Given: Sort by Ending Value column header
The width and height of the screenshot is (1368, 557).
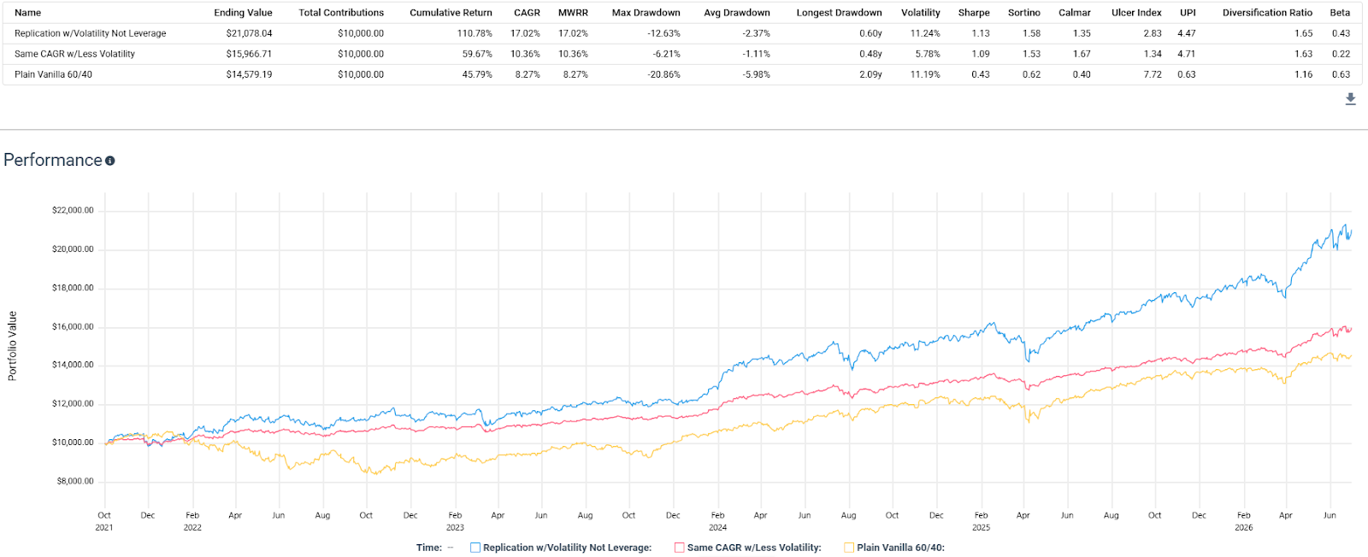Looking at the screenshot, I should coord(243,13).
